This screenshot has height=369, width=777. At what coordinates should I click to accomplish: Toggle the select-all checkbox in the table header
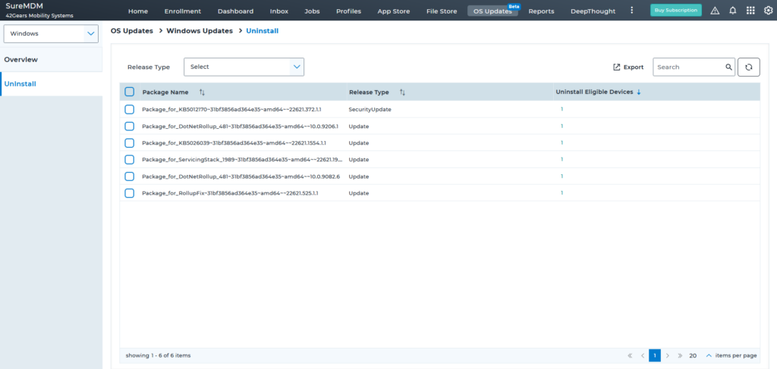129,92
